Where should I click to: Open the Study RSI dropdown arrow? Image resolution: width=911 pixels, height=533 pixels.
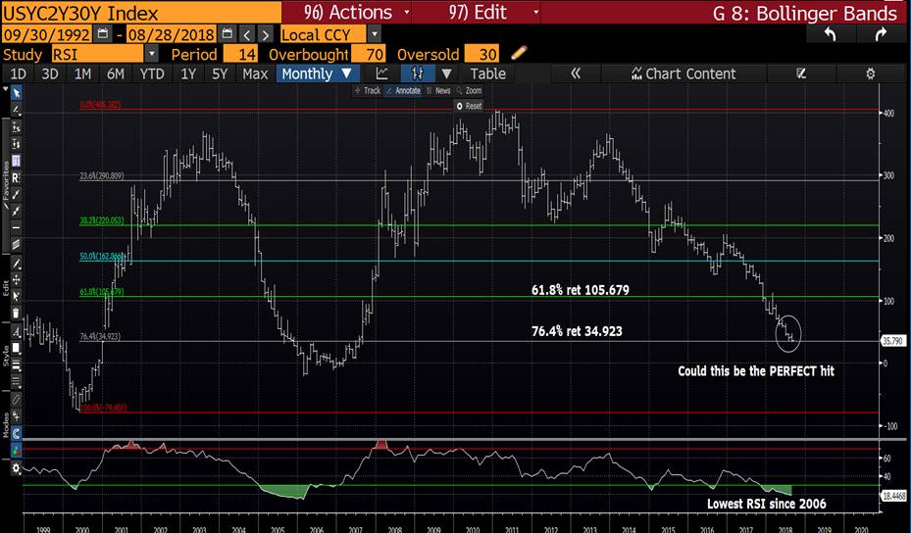tap(152, 54)
